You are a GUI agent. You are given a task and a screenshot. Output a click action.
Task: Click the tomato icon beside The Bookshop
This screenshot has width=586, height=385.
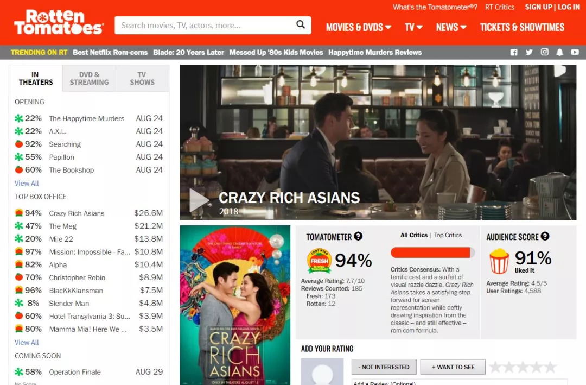[18, 170]
